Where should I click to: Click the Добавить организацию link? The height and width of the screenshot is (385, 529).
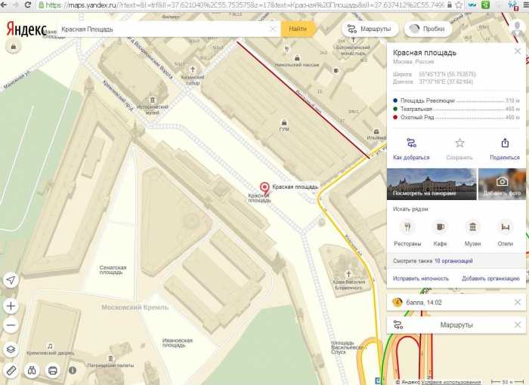(490, 279)
